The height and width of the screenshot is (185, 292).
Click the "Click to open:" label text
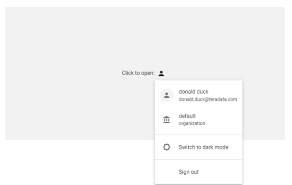(138, 73)
